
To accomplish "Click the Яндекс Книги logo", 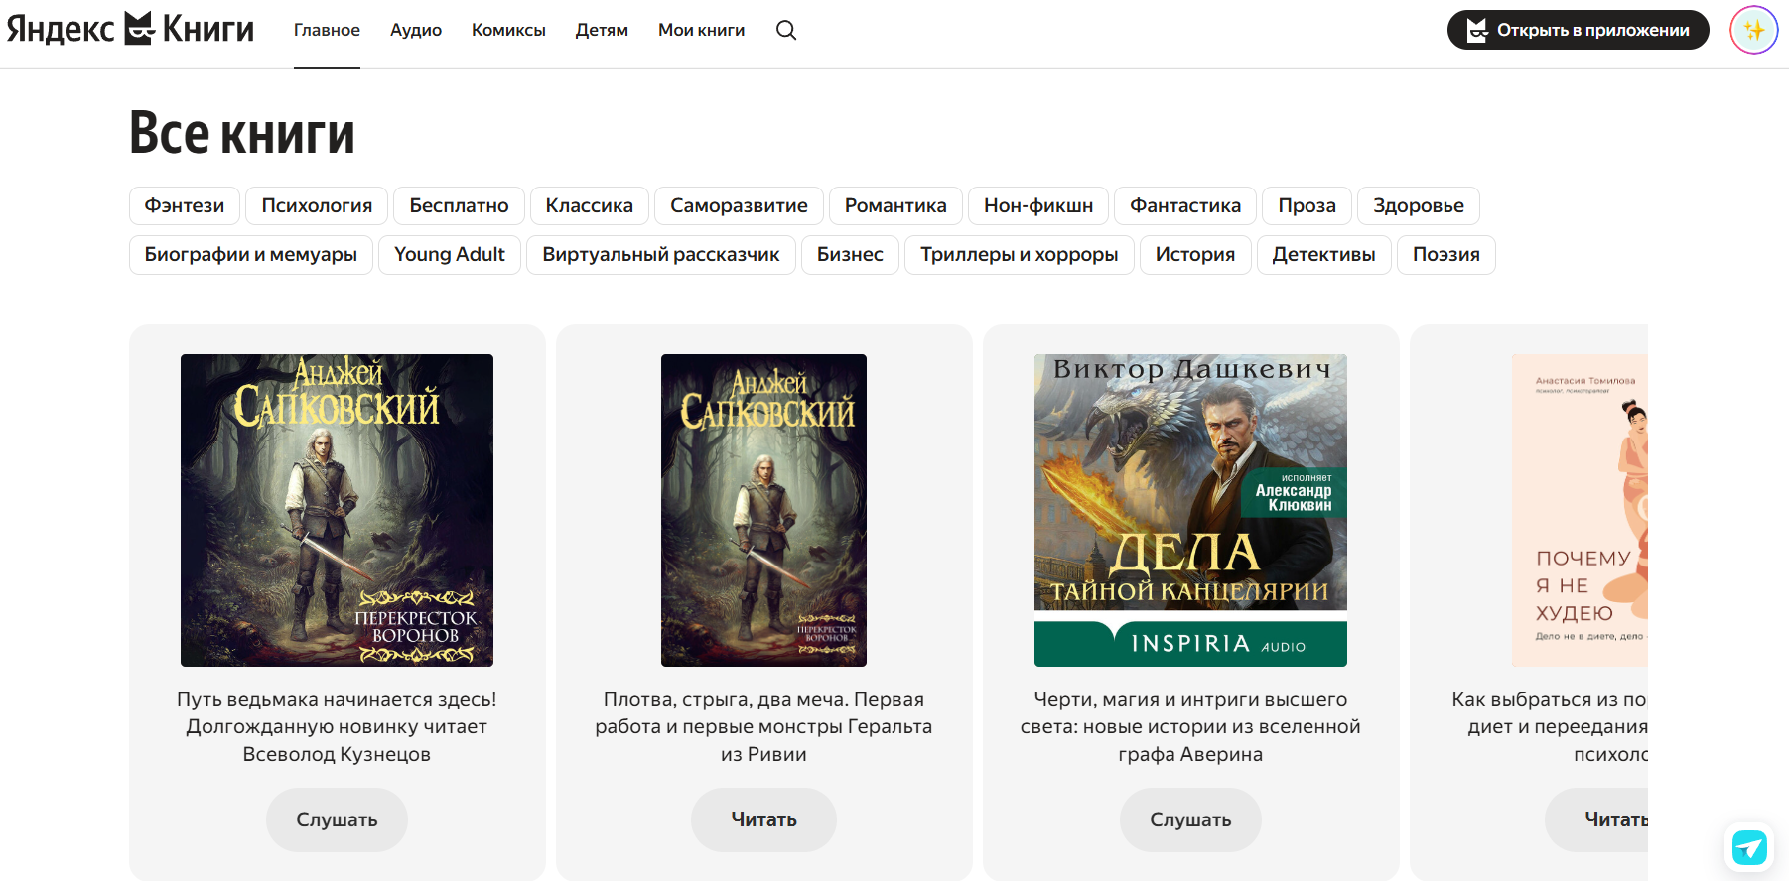I will [130, 30].
